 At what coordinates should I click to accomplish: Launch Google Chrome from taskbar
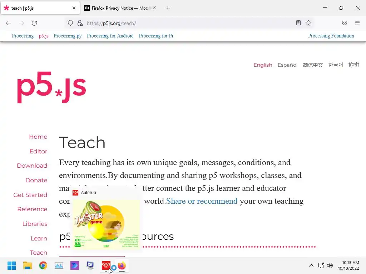43,265
